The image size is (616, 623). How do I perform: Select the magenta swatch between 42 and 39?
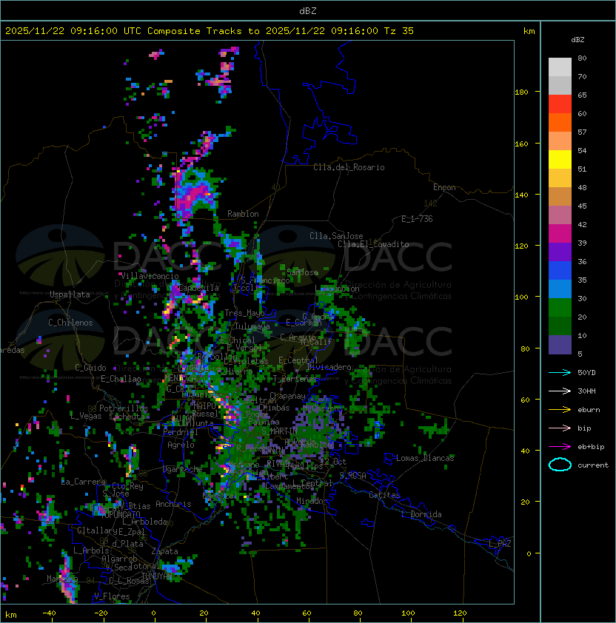tap(560, 234)
